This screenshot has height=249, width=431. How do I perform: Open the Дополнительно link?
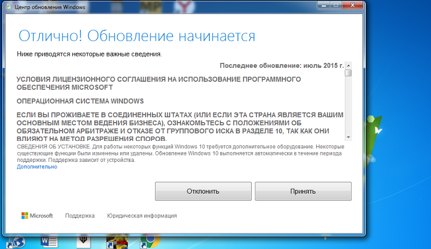click(x=37, y=167)
